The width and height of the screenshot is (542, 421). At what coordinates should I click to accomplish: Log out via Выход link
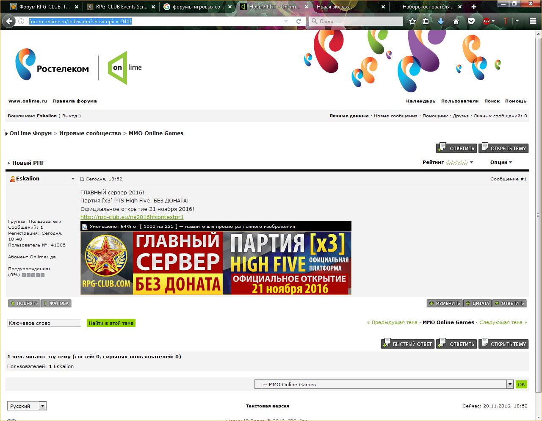69,116
